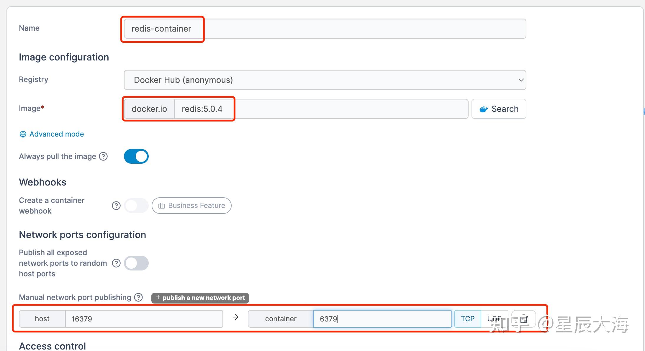The width and height of the screenshot is (645, 351).
Task: Open help tooltip for Manual network port publishing
Action: pyautogui.click(x=138, y=297)
